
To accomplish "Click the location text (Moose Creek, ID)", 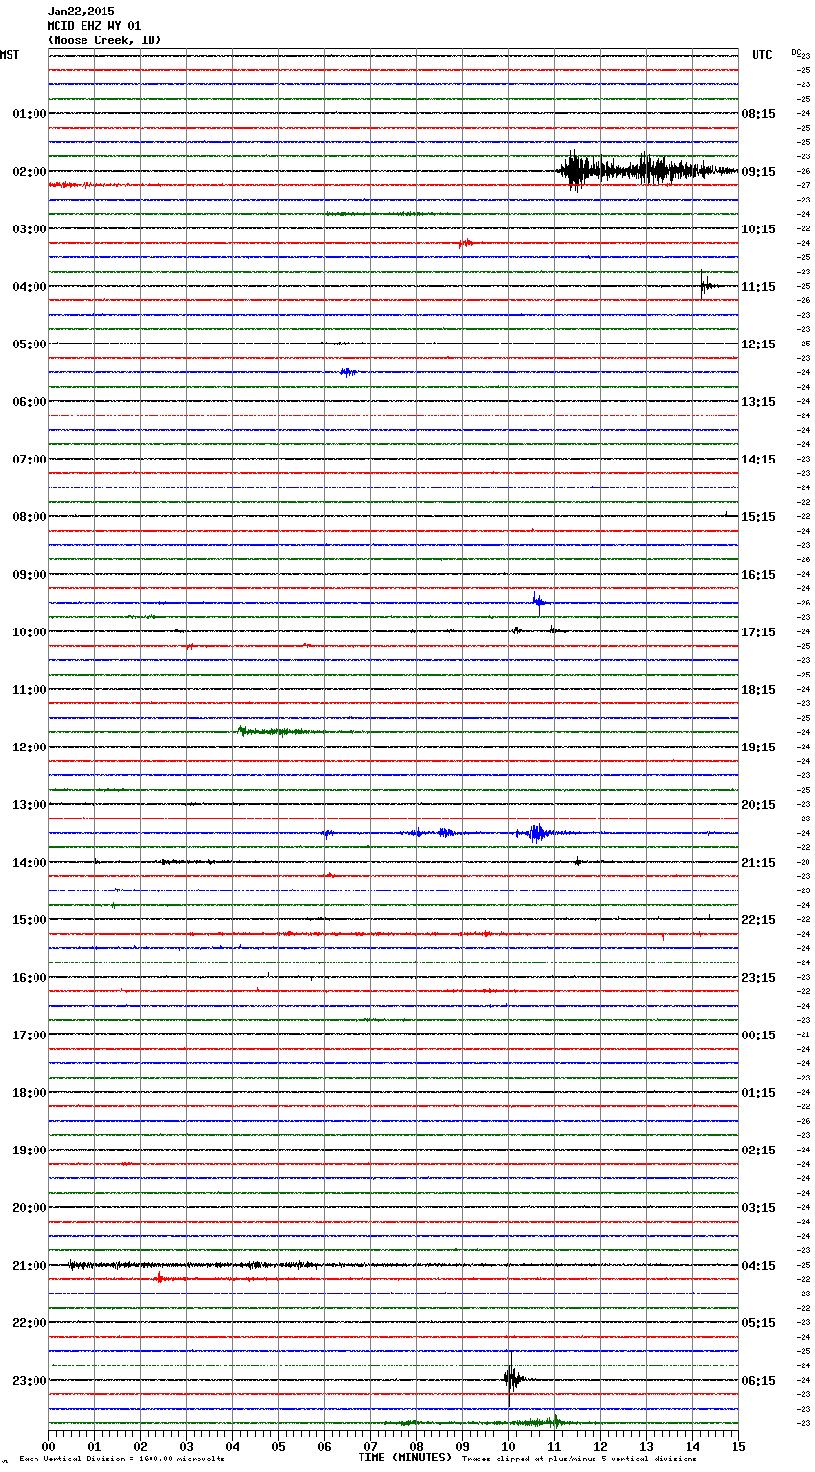I will 105,40.
